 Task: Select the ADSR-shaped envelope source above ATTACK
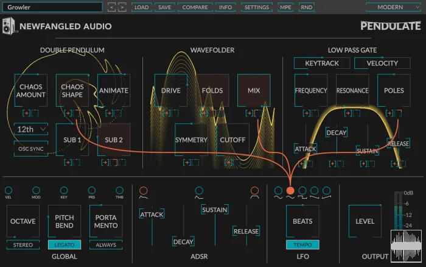(144, 191)
